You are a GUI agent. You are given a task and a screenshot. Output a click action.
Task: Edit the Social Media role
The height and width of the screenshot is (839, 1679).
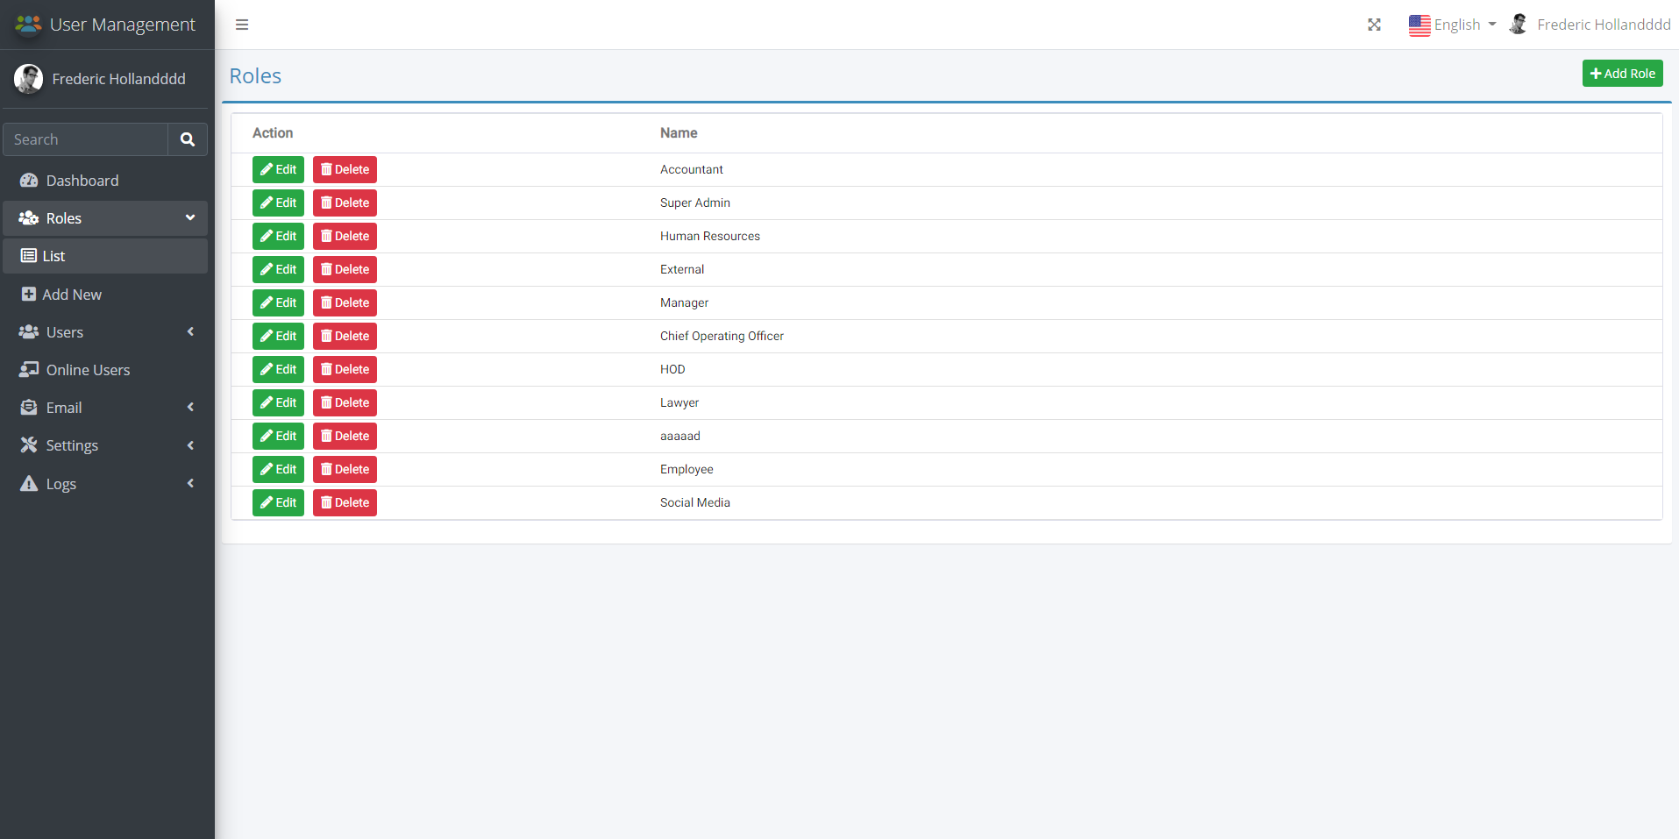point(278,502)
